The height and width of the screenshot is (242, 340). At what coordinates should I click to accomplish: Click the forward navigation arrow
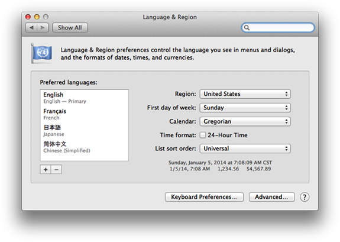pos(43,28)
